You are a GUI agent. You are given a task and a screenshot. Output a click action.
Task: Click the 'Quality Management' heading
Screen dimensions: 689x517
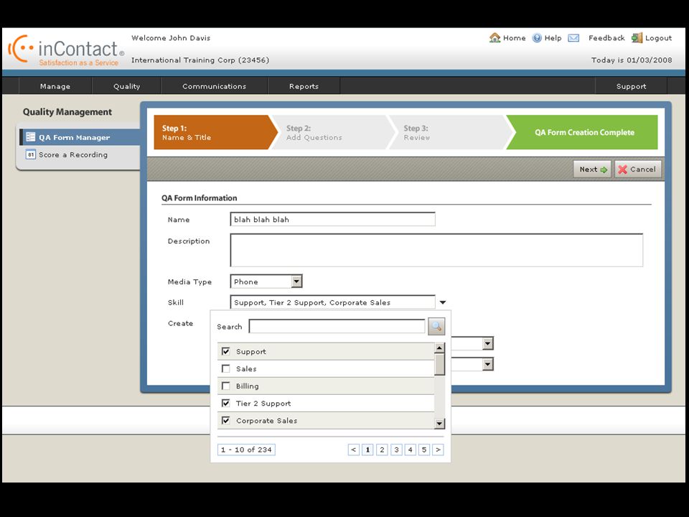click(67, 112)
